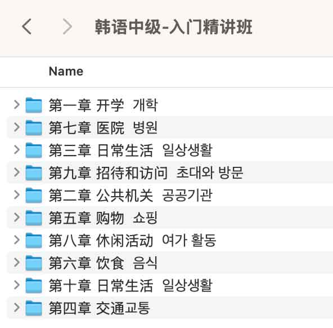Click the folder icon of 第一章 开学
Viewport: 333px width, 328px height.
(34, 105)
